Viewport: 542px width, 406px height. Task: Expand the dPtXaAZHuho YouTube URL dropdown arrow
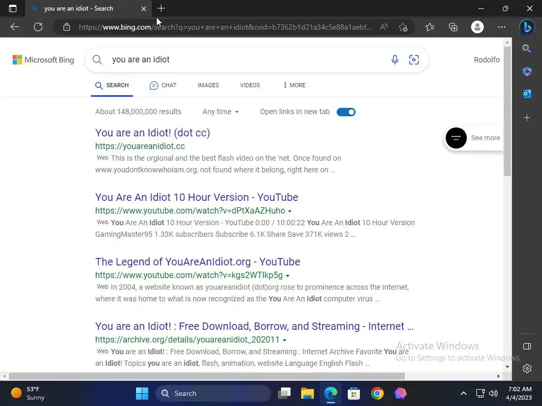[x=290, y=211]
